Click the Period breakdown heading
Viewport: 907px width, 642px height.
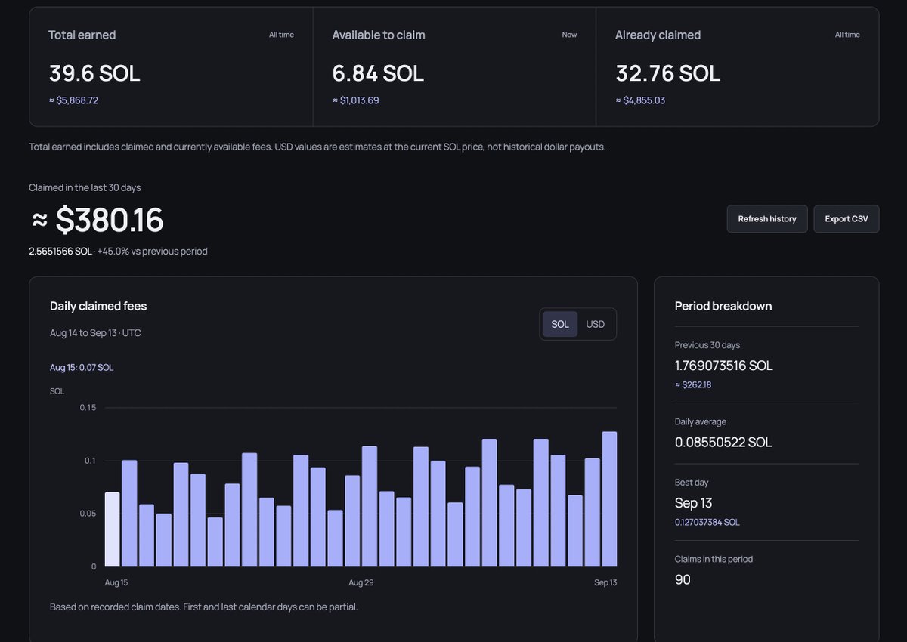[x=723, y=306]
